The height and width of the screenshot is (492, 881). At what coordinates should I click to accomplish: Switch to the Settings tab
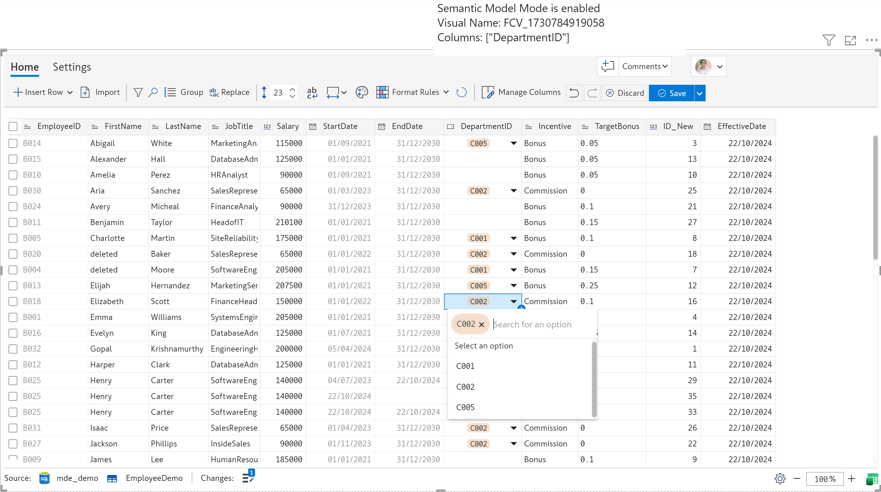[x=72, y=67]
